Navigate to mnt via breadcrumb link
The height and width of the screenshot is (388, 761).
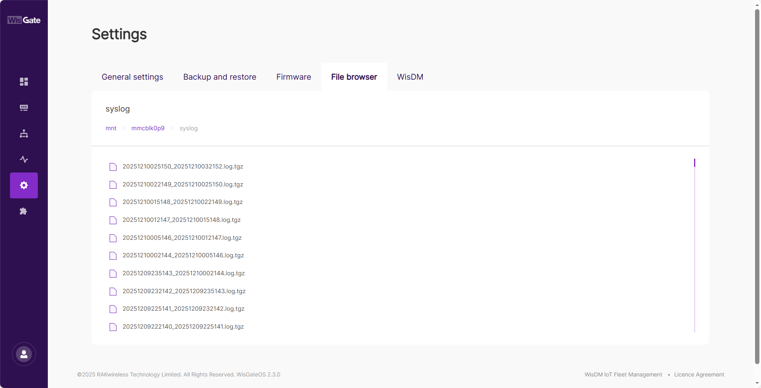pos(111,128)
